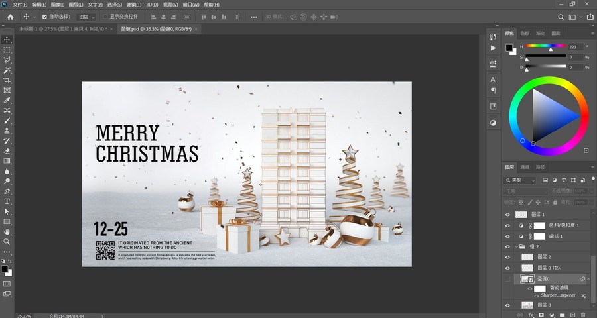Select the Gradient tool

(x=7, y=161)
